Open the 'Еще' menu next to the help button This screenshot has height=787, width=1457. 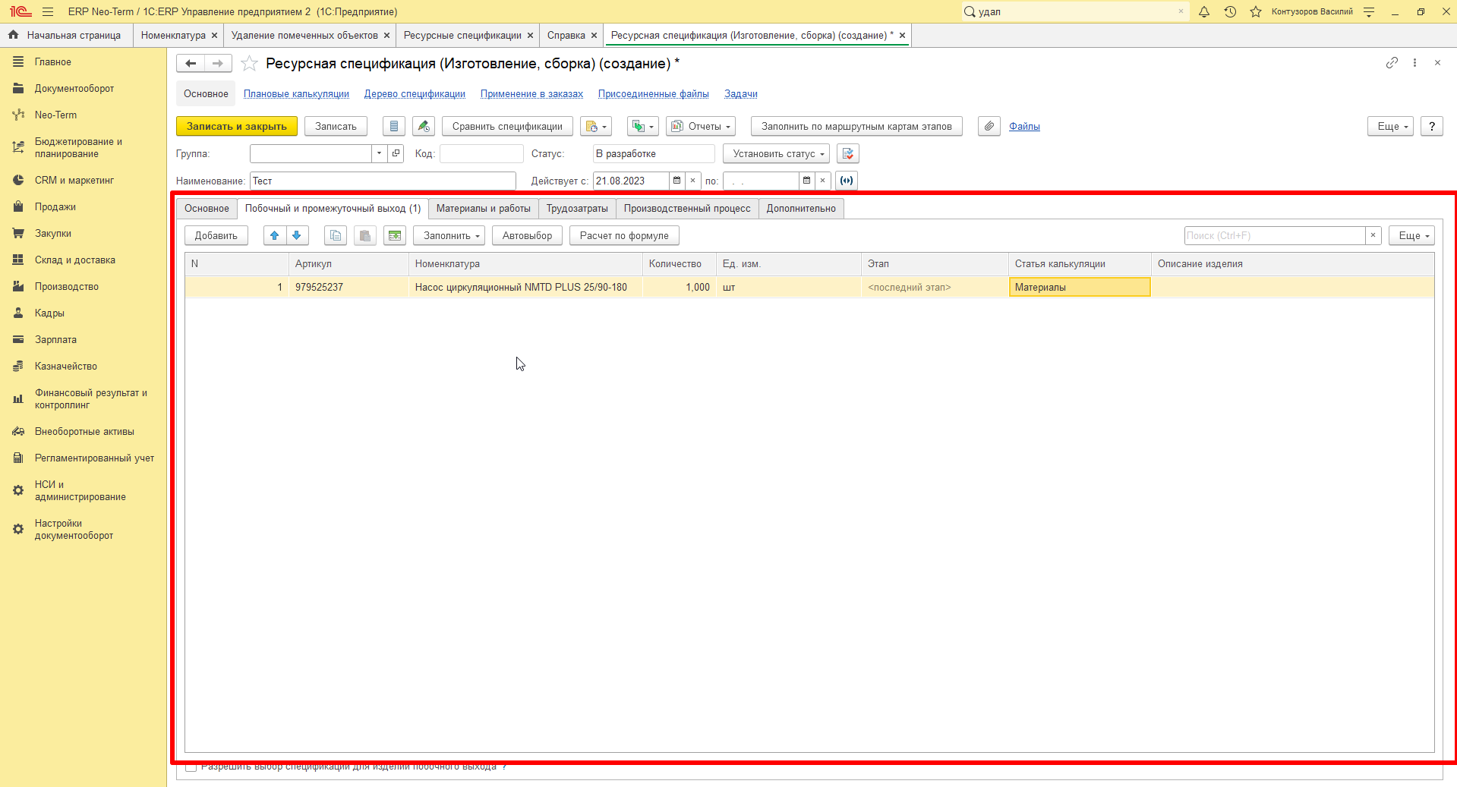pyautogui.click(x=1390, y=126)
